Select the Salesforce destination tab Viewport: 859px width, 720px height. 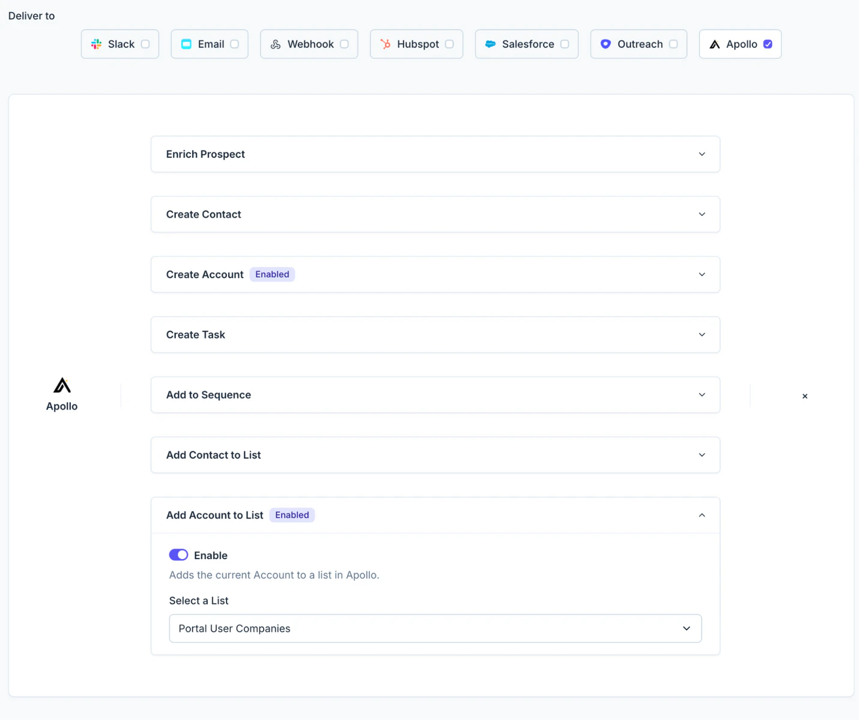pyautogui.click(x=526, y=44)
